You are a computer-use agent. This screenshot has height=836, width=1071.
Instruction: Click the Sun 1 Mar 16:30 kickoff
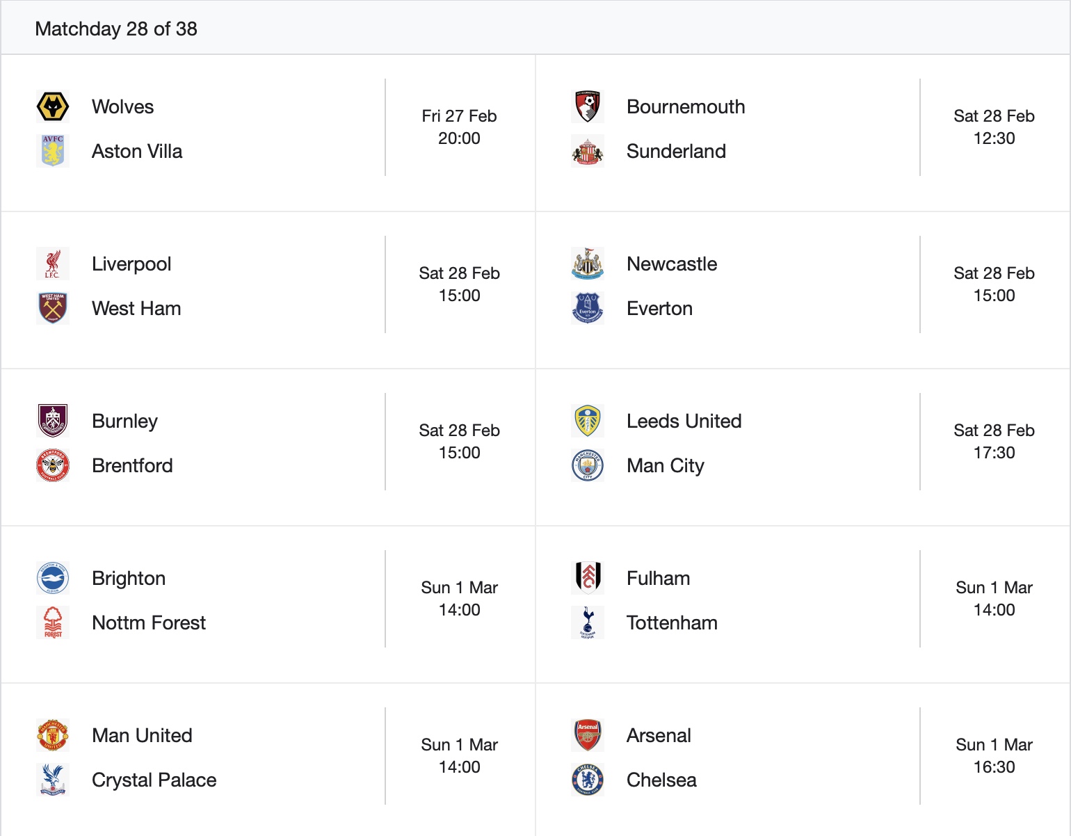pos(994,756)
